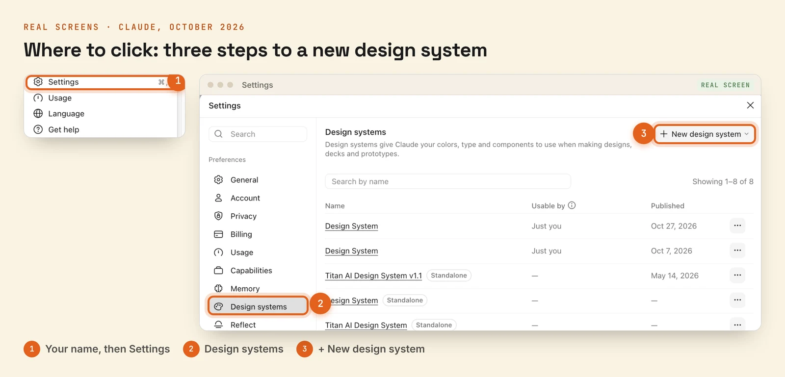Select the Privacy shield icon
This screenshot has height=377, width=785.
[219, 216]
